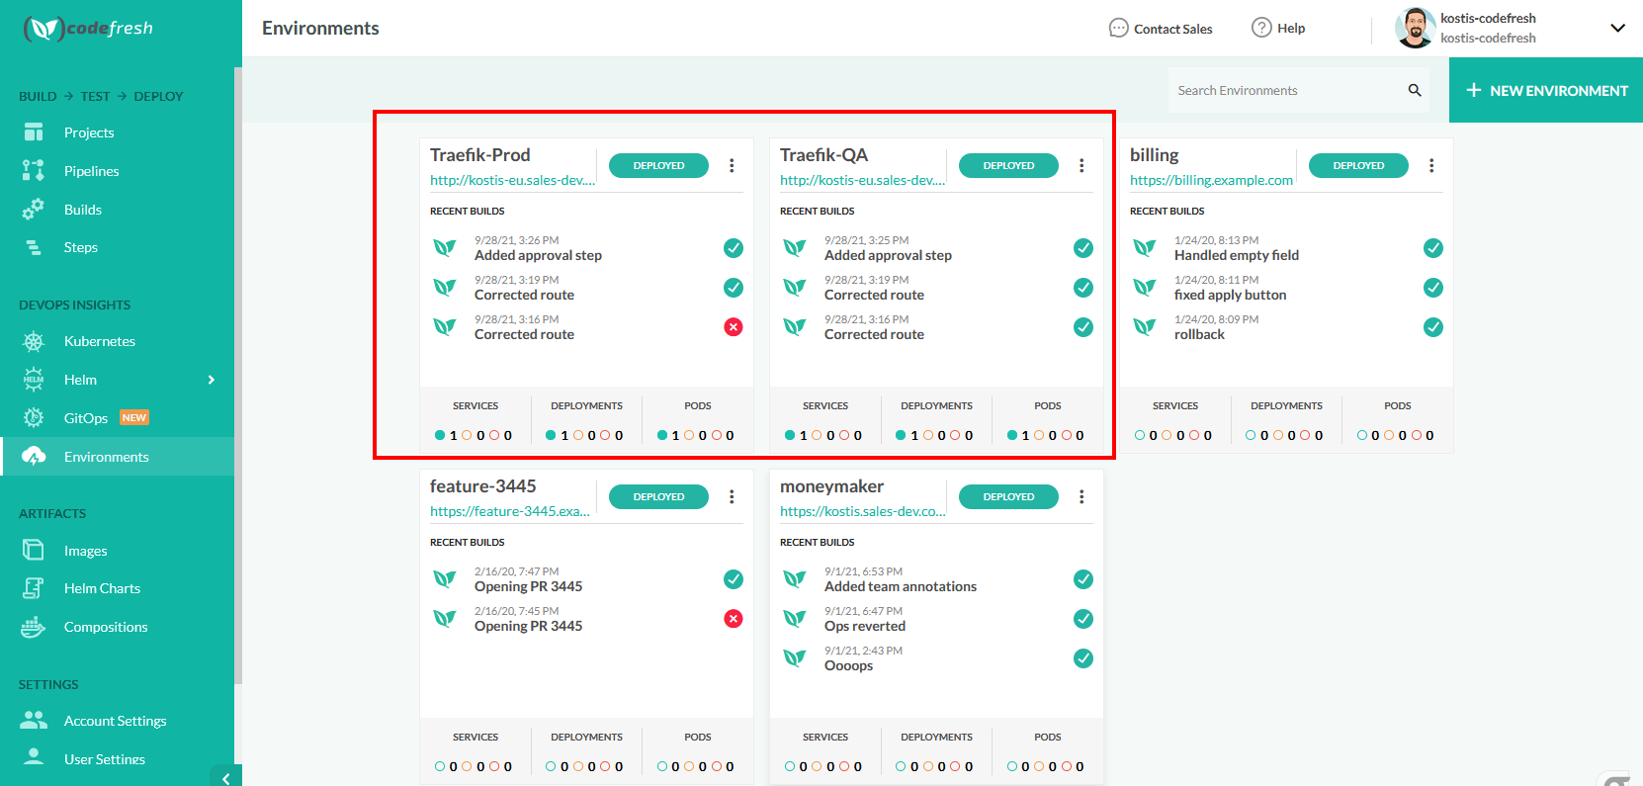Expand the Helm submenu arrow
Image resolution: width=1643 pixels, height=786 pixels.
[x=211, y=380]
